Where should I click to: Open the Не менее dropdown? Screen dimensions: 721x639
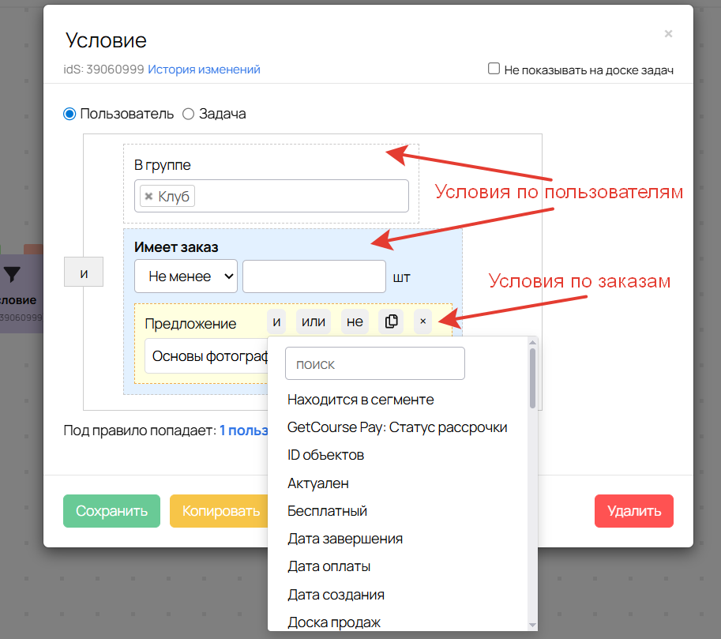[x=186, y=276]
